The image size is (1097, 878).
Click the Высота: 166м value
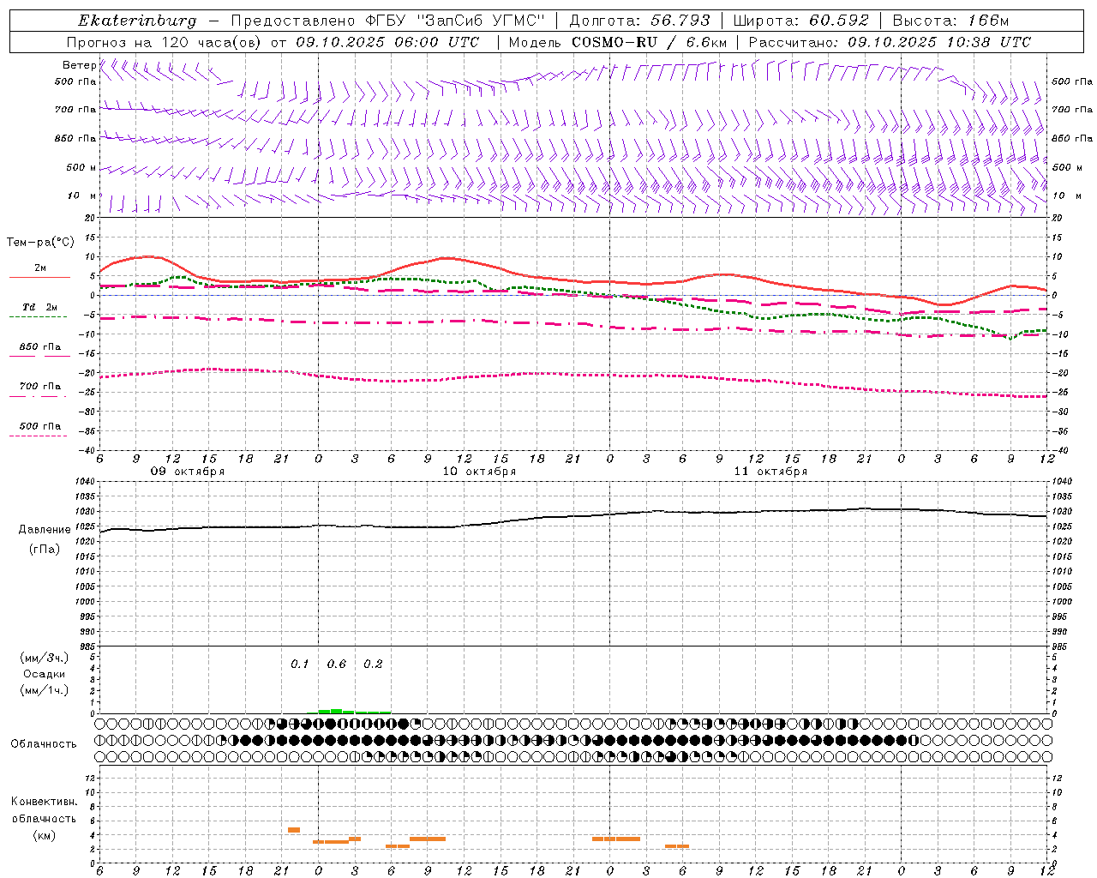[x=950, y=21]
